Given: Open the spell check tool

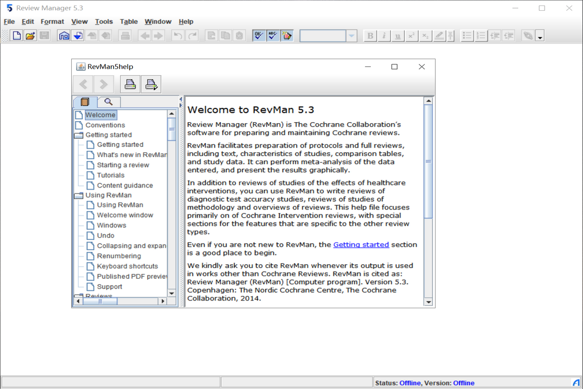Looking at the screenshot, I should pyautogui.click(x=273, y=35).
